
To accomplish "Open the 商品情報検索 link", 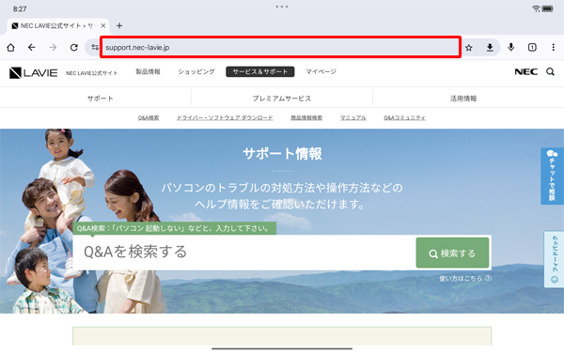I will (306, 118).
